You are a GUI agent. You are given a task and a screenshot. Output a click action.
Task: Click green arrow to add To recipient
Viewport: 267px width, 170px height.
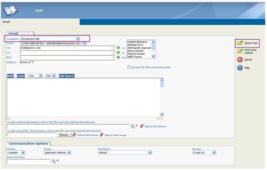[118, 48]
